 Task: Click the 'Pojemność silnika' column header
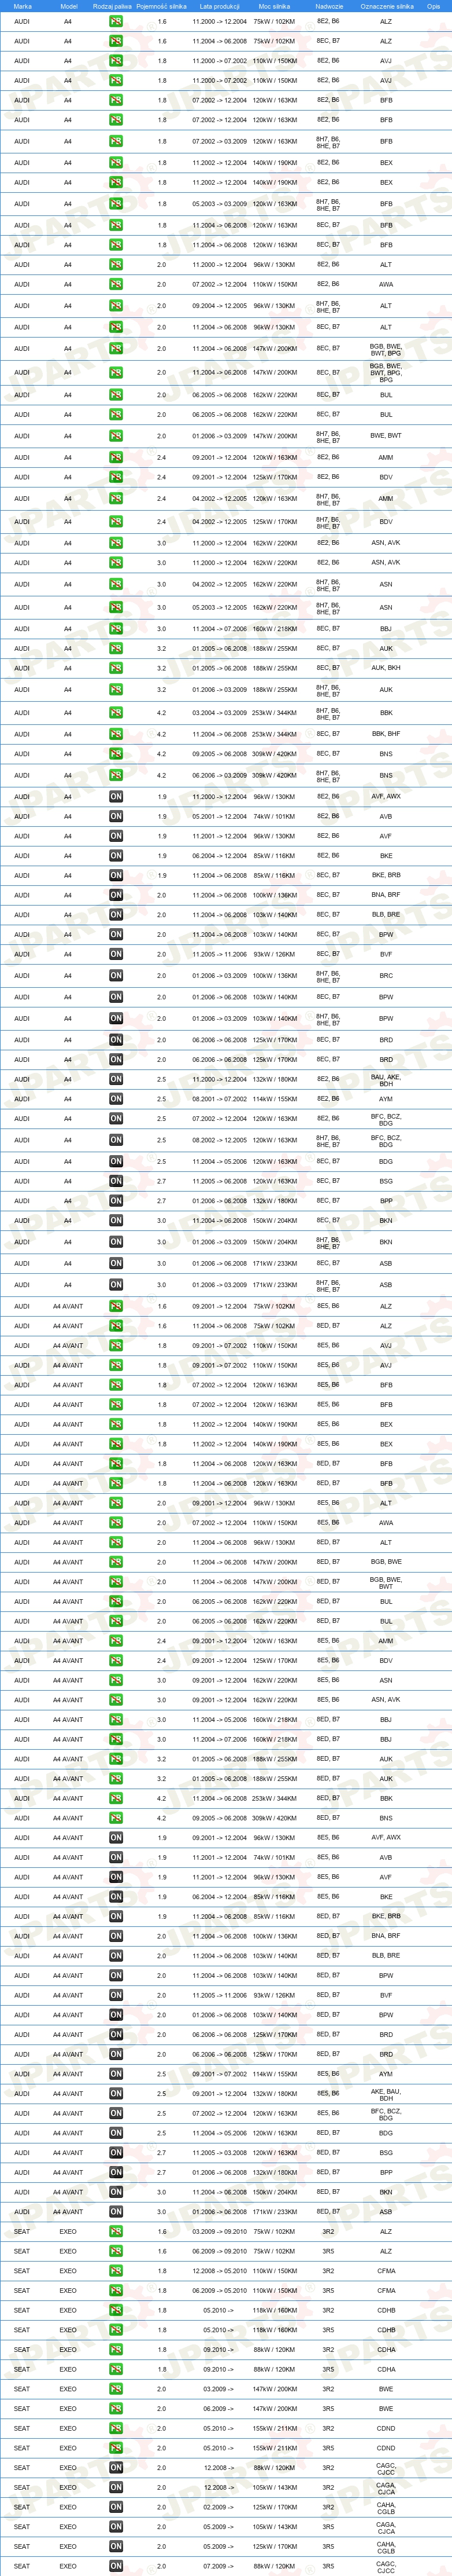coord(162,6)
